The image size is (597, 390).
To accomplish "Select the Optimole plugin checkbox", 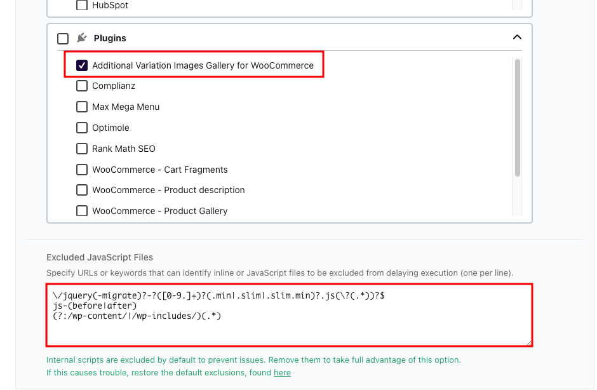I will click(x=82, y=128).
